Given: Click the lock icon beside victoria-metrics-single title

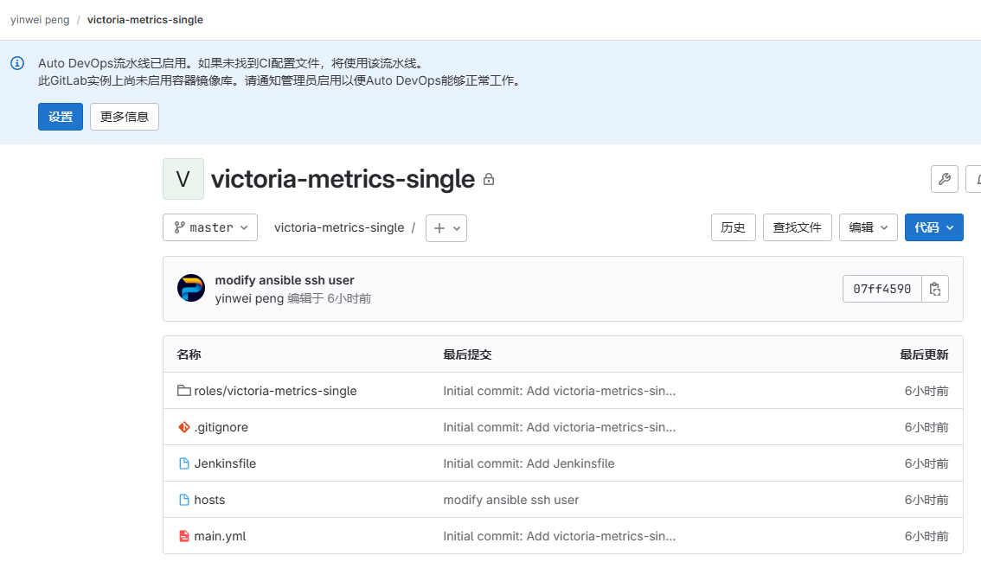Looking at the screenshot, I should 487,179.
